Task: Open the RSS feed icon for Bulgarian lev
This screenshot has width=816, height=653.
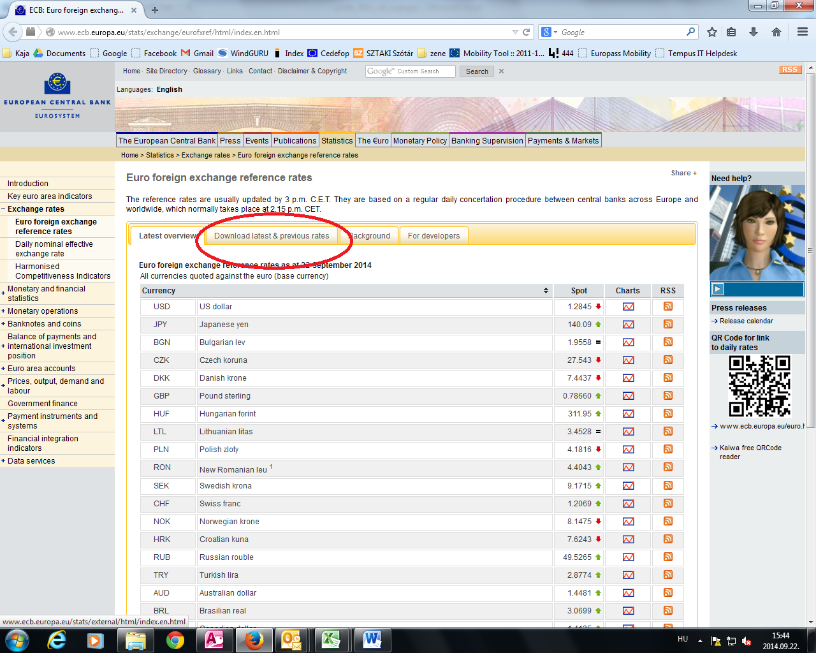Action: [x=668, y=342]
